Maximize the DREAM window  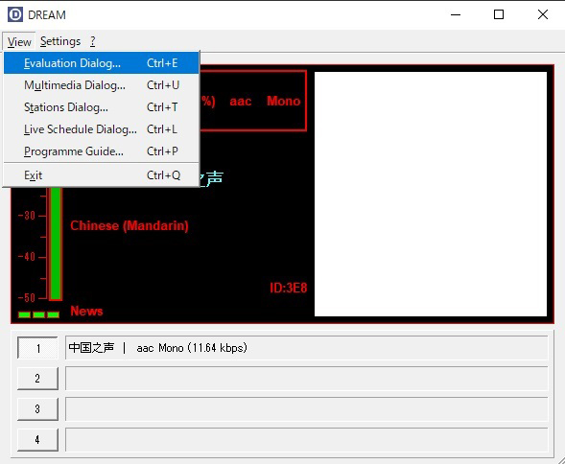499,14
